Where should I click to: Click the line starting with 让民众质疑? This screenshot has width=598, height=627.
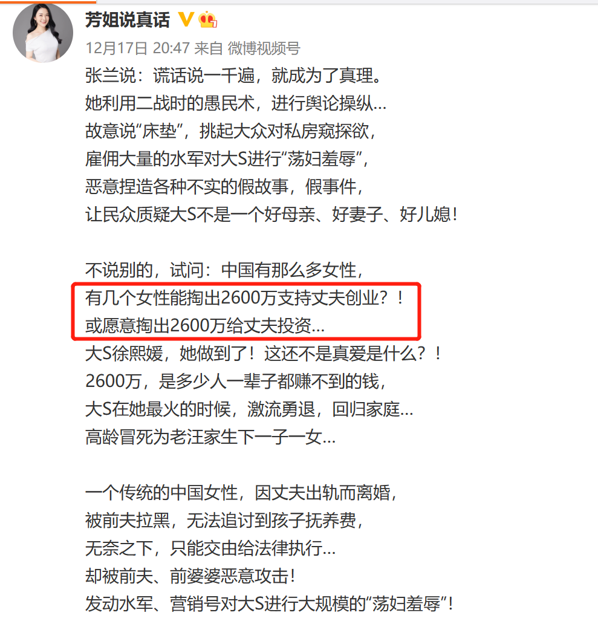pos(271,215)
